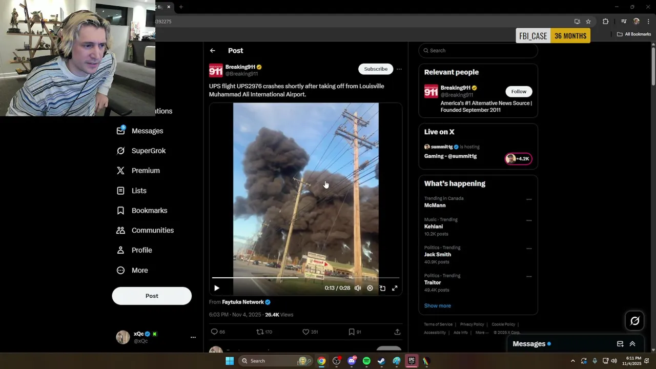Follow Breaking911 in Relevant people
656x369 pixels.
(519, 91)
